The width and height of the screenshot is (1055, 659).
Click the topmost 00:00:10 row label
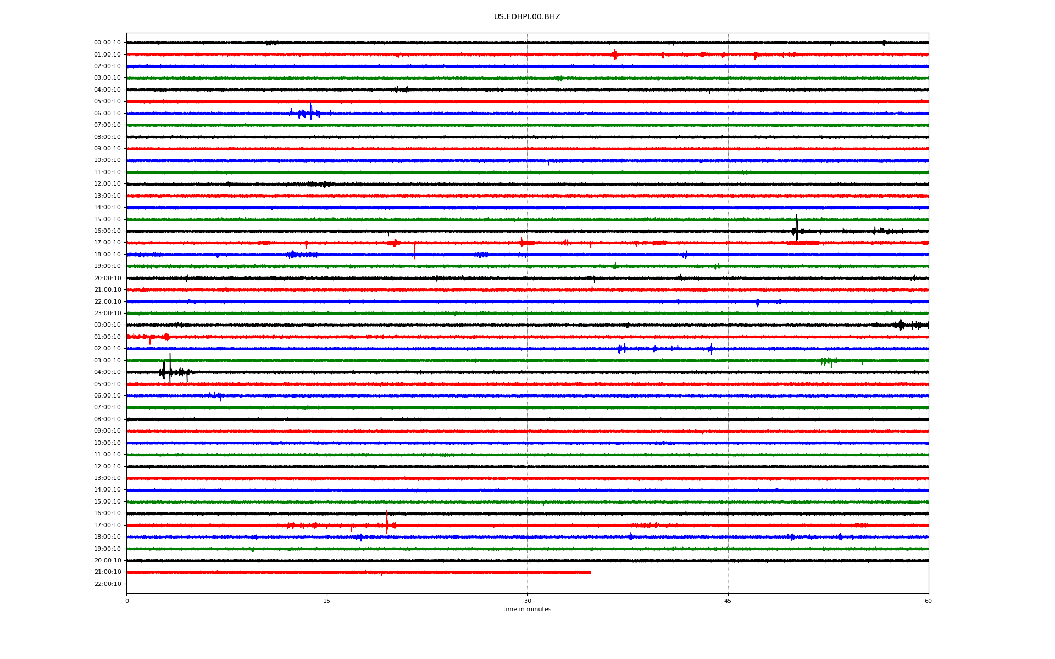107,43
